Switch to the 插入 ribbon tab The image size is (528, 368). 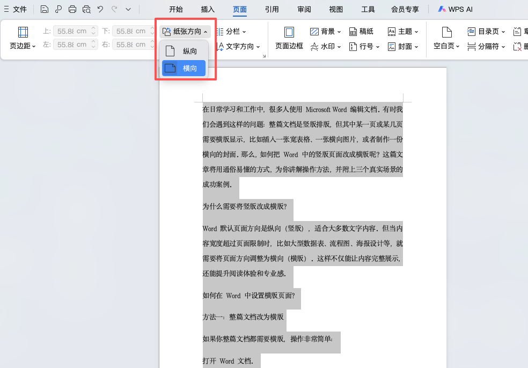[x=207, y=9]
